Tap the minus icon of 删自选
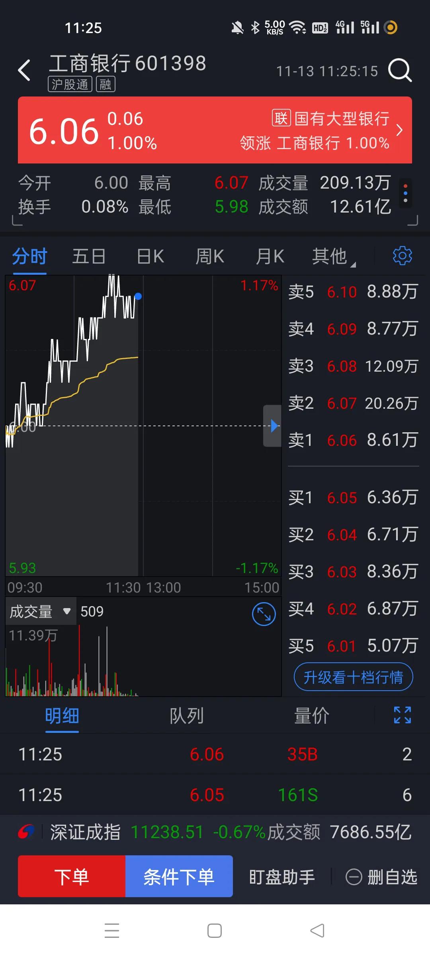This screenshot has height=957, width=430. click(x=354, y=877)
